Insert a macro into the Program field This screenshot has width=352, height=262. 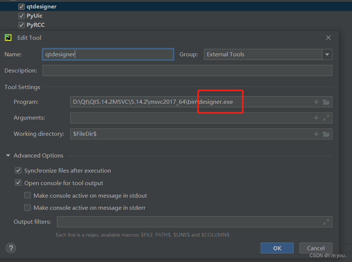316,102
